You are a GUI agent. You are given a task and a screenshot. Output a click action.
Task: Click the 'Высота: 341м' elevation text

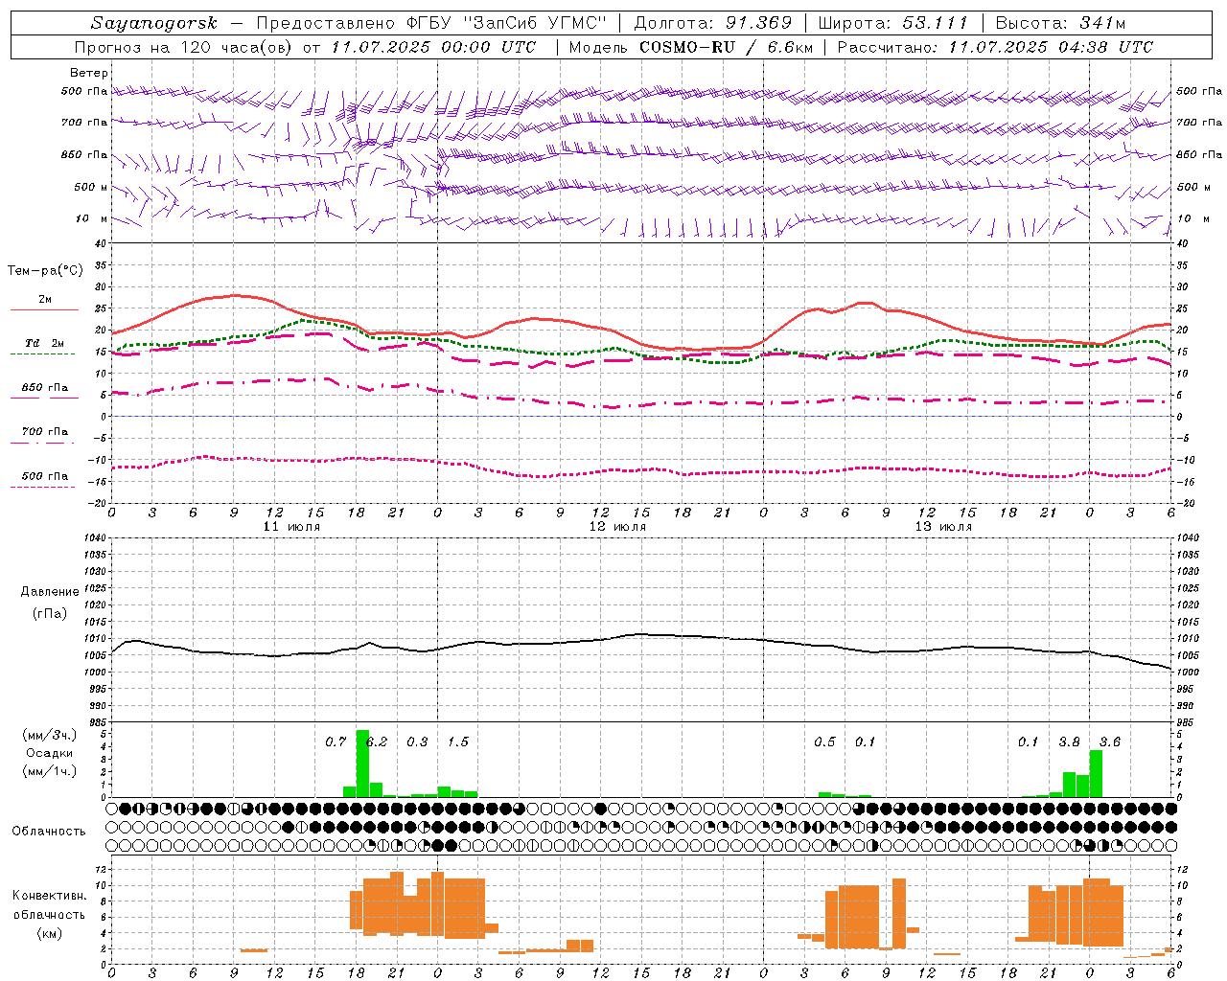pos(1060,23)
